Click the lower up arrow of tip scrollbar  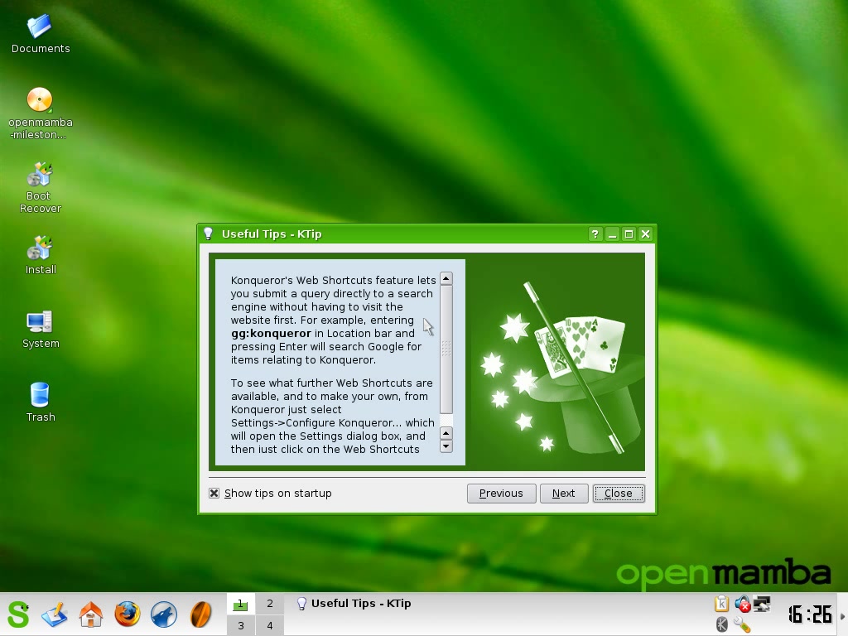[x=446, y=433]
